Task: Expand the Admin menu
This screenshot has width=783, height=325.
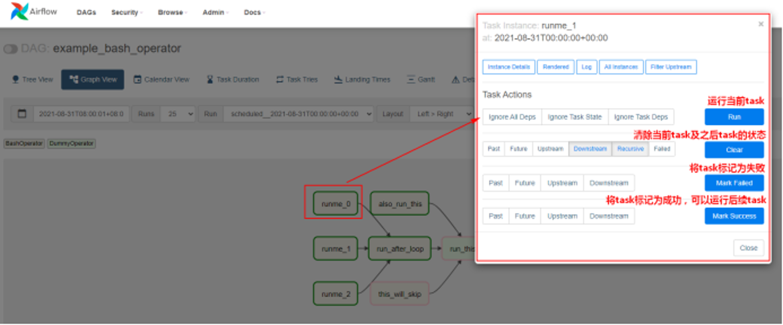Action: click(216, 12)
